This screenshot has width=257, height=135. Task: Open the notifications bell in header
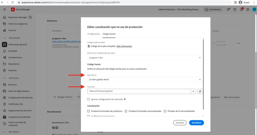coord(241,10)
